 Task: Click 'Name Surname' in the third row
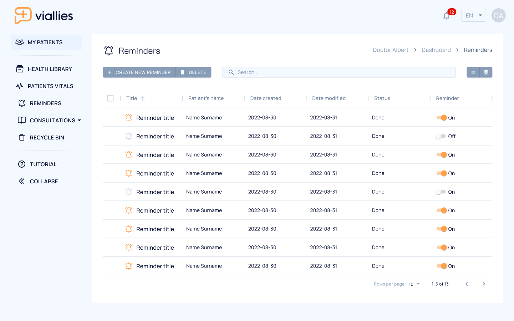coord(204,155)
